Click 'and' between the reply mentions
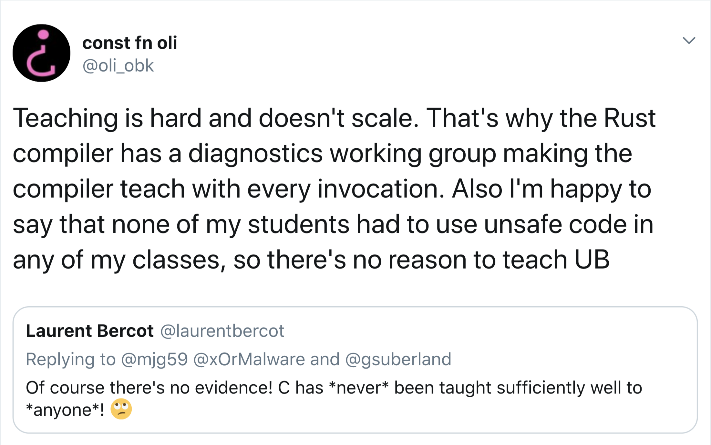The width and height of the screenshot is (711, 445). coord(325,359)
